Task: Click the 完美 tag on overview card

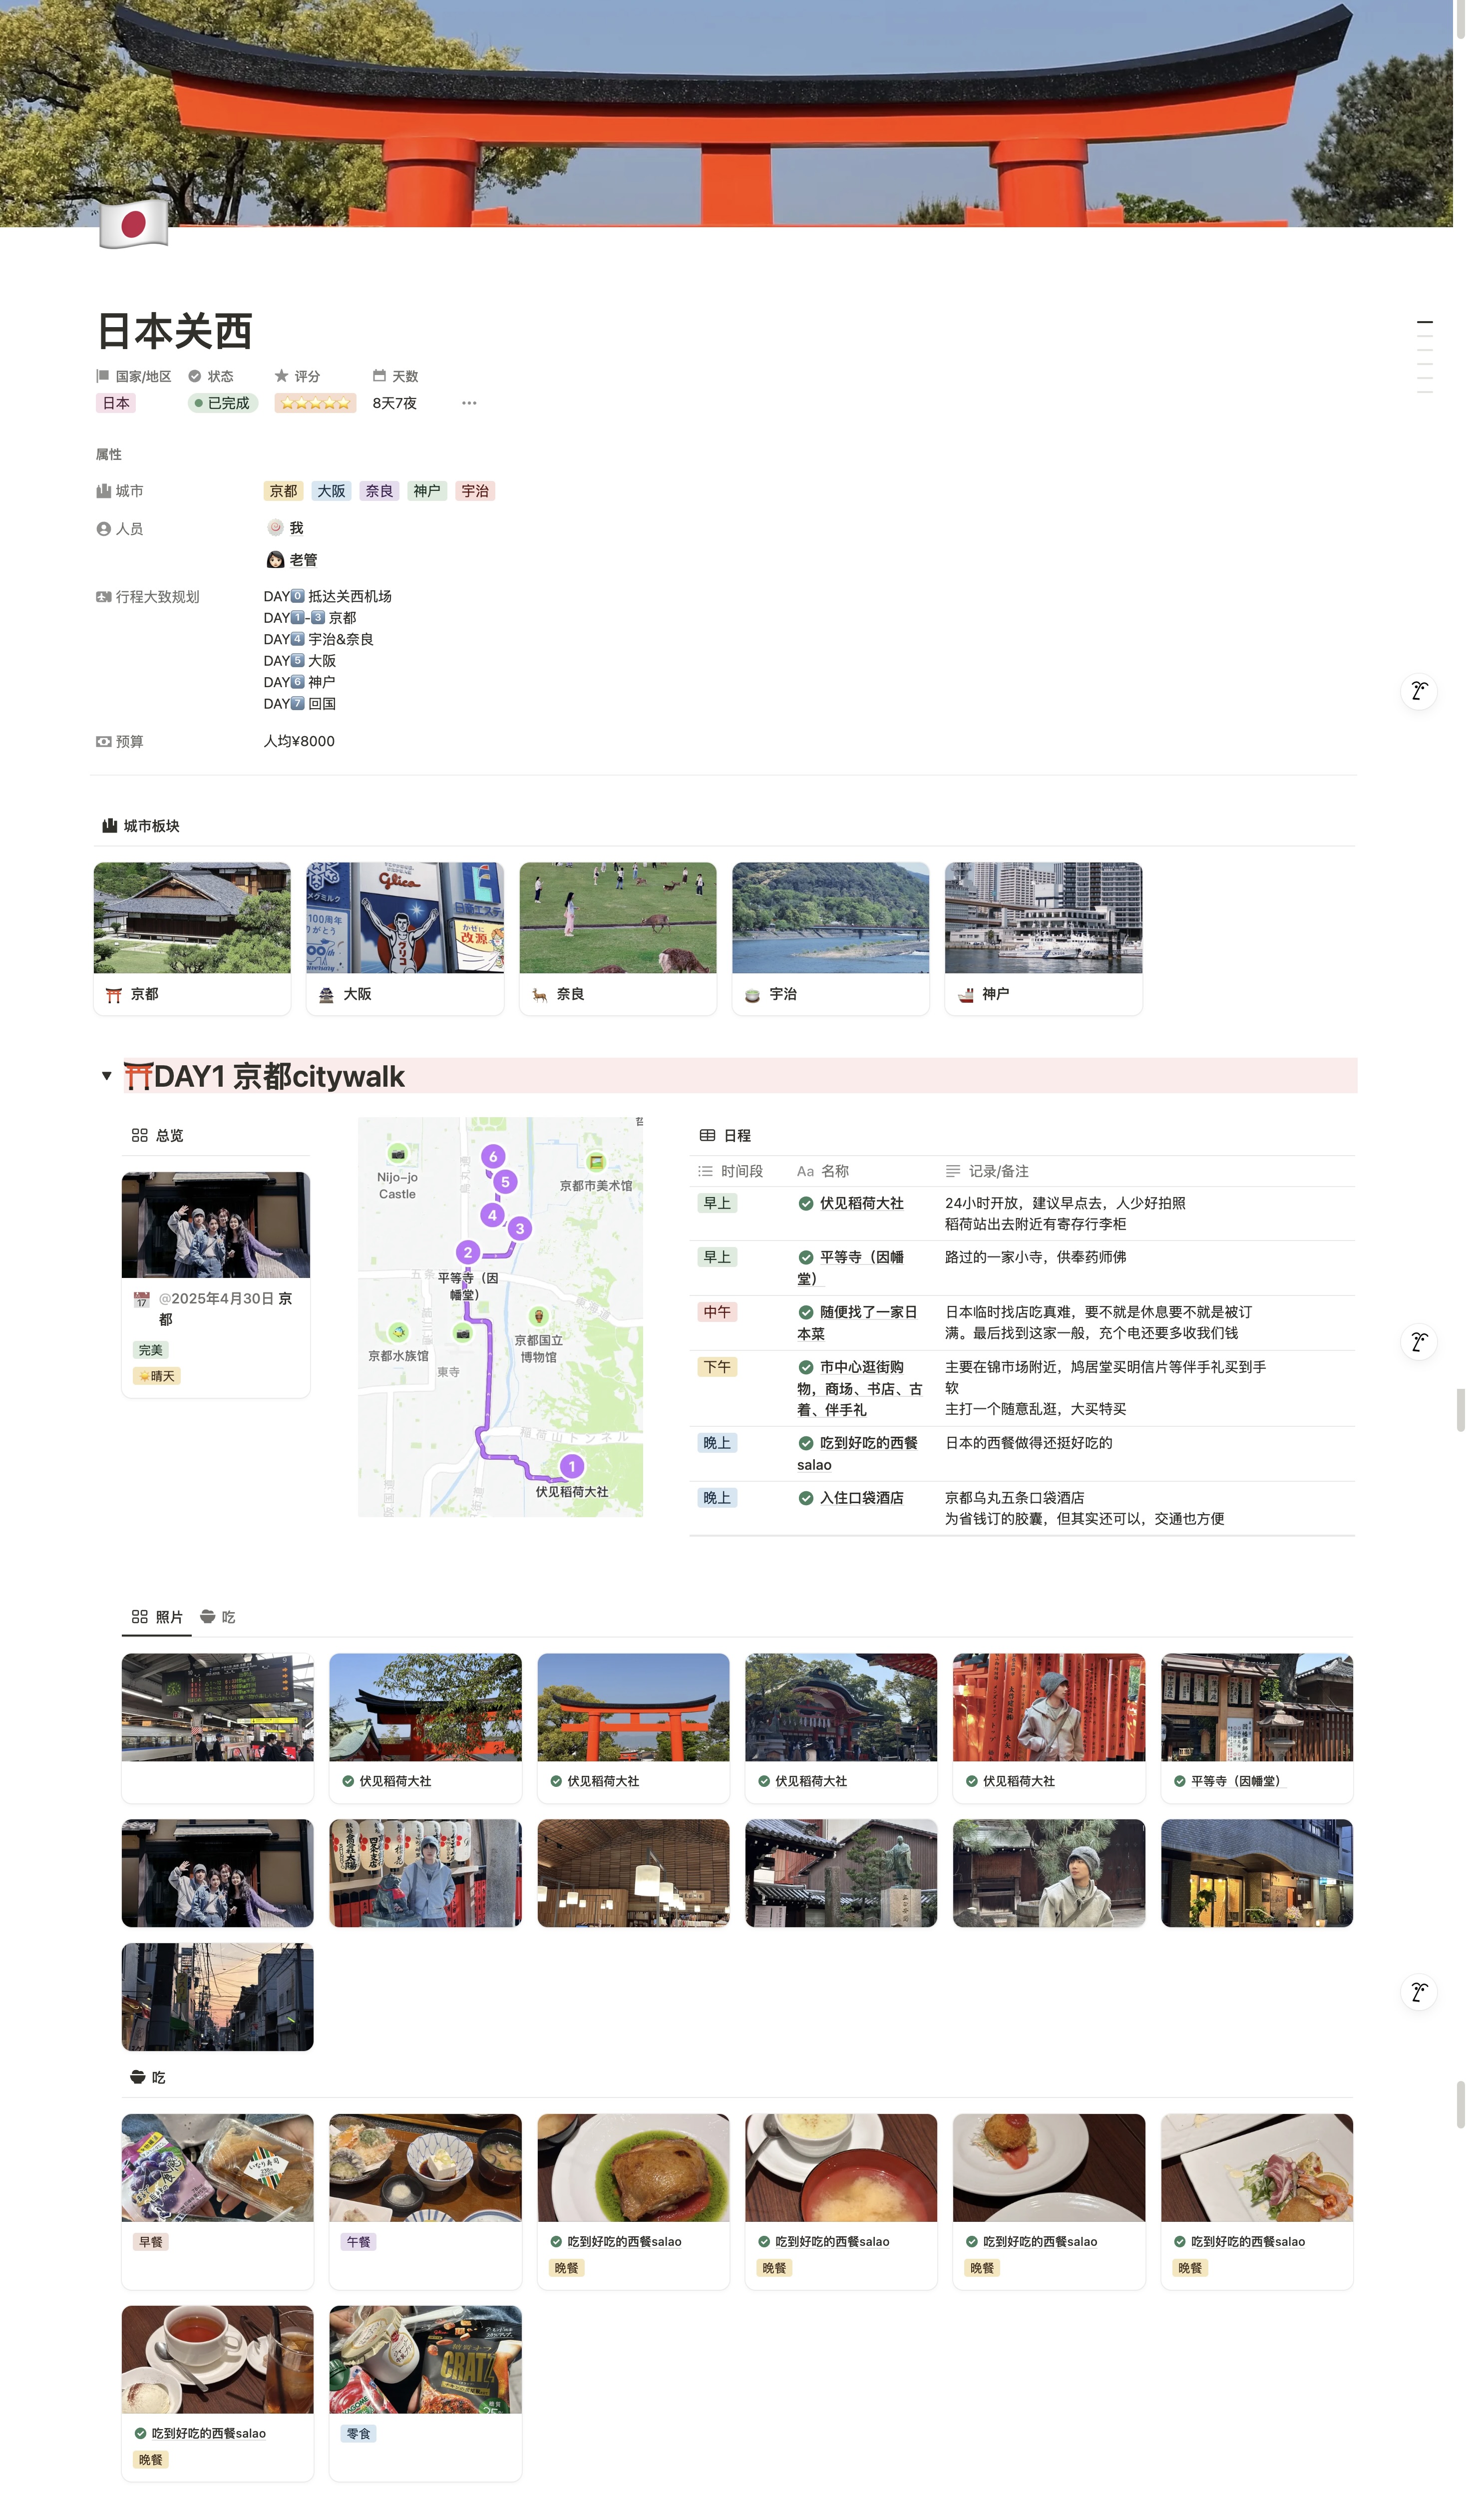Action: [x=151, y=1350]
